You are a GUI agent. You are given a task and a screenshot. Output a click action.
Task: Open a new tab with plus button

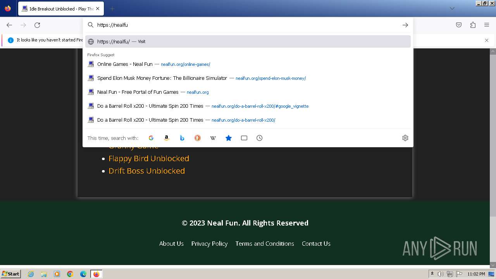pos(112,9)
